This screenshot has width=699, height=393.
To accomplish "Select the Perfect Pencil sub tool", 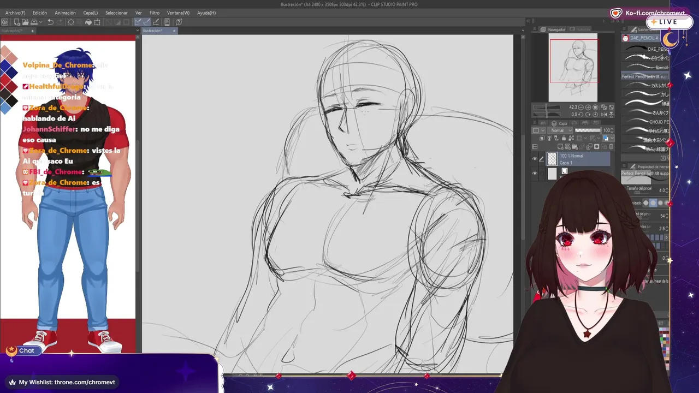I will pyautogui.click(x=644, y=76).
